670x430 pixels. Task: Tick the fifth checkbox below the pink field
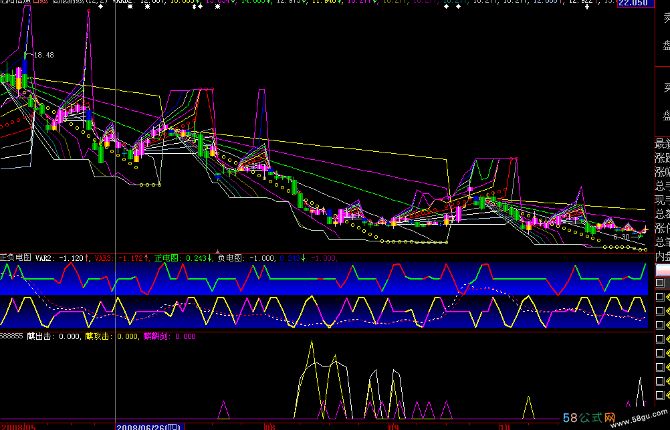point(660,339)
